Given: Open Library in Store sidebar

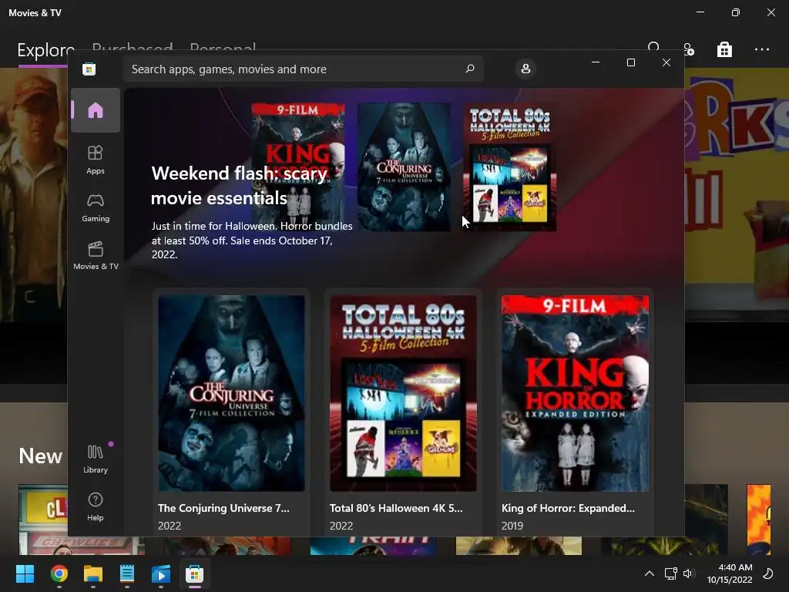Looking at the screenshot, I should [96, 459].
